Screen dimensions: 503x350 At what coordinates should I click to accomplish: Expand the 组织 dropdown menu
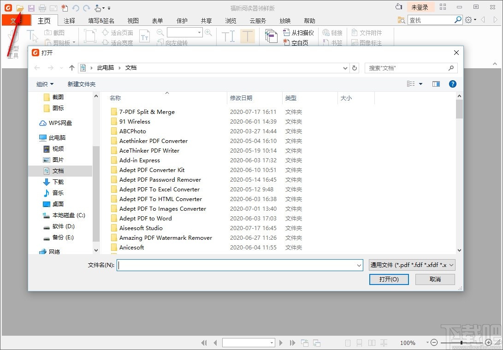click(x=45, y=84)
